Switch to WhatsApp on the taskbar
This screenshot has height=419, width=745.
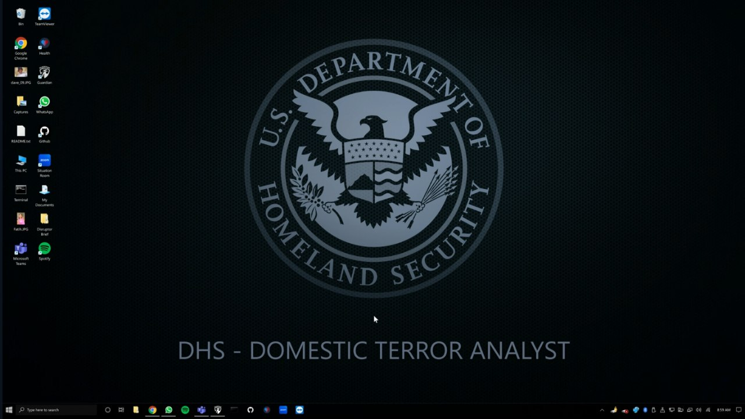(x=169, y=410)
